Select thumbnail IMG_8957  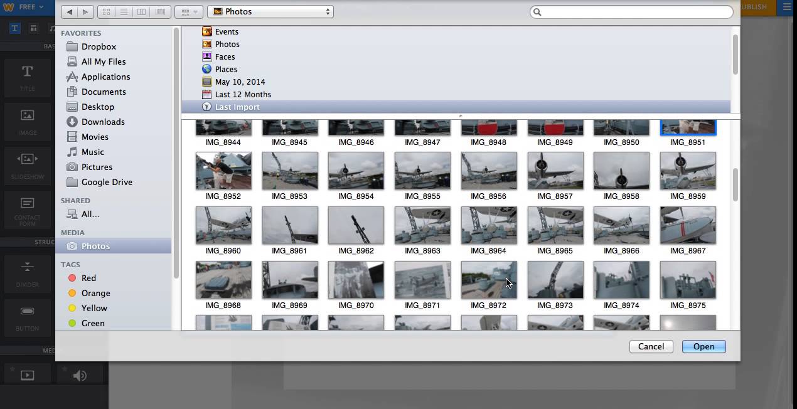555,171
